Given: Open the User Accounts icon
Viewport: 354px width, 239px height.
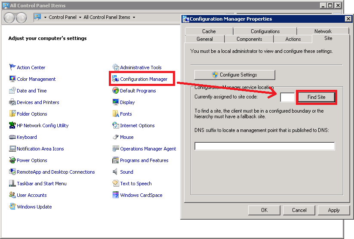Looking at the screenshot, I should click(x=12, y=195).
